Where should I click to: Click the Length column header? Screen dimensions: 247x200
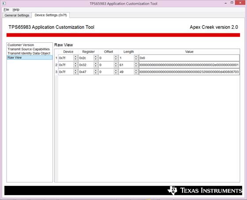coord(129,52)
